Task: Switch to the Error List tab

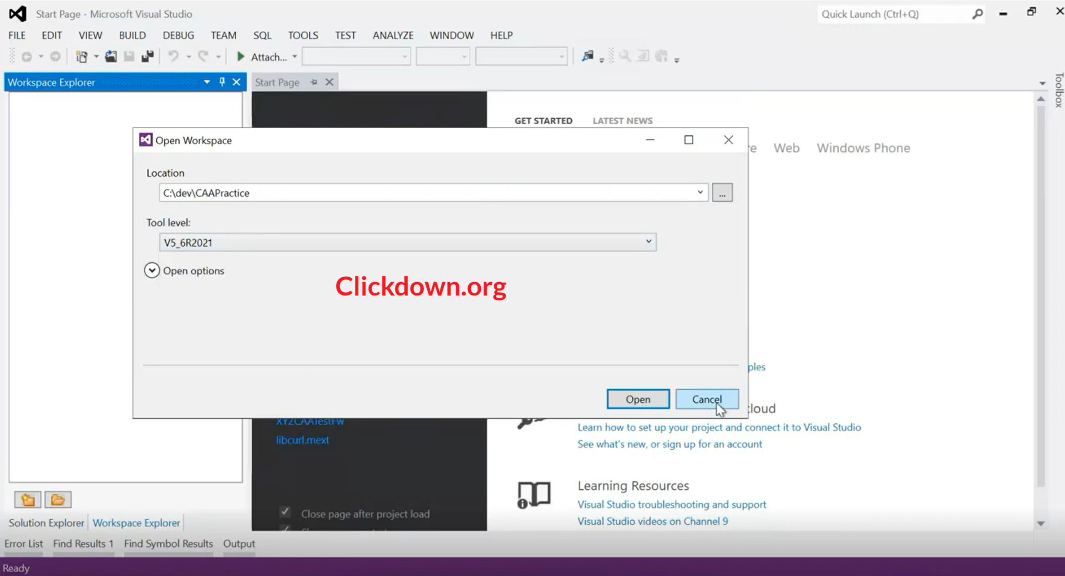Action: click(x=23, y=544)
